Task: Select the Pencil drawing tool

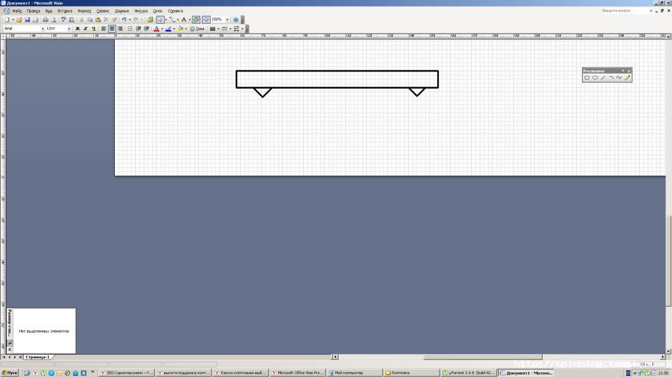Action: point(627,78)
